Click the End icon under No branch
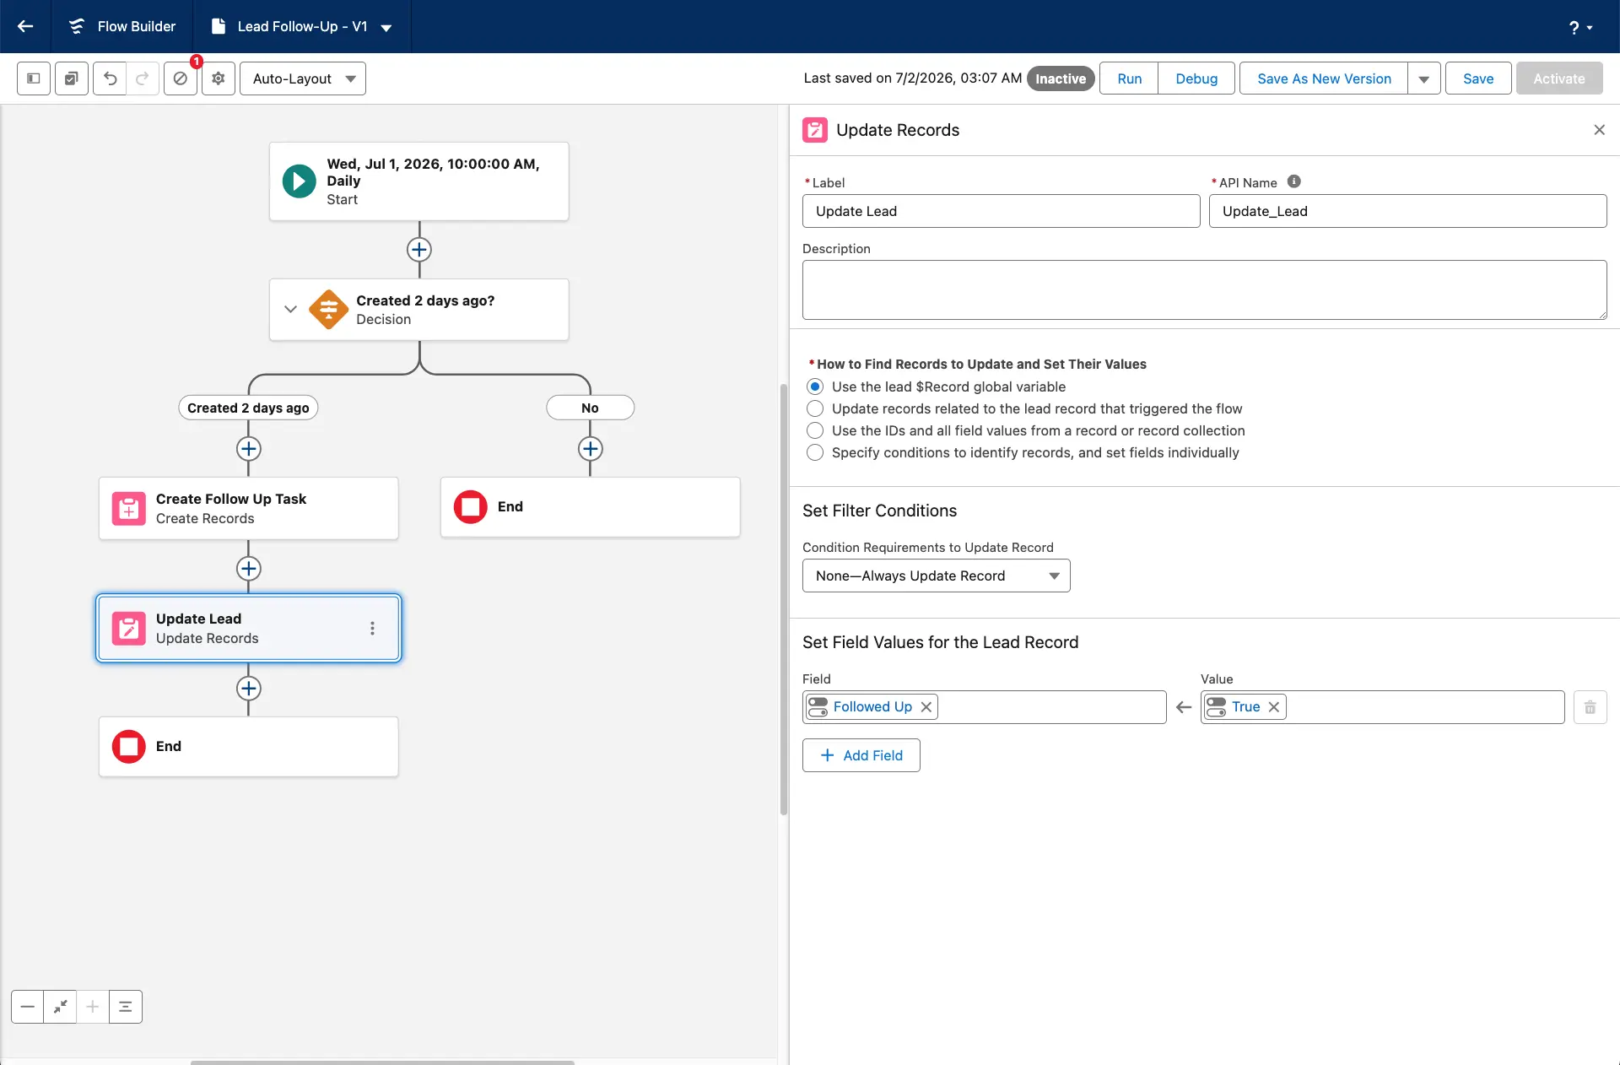1620x1065 pixels. [x=471, y=507]
